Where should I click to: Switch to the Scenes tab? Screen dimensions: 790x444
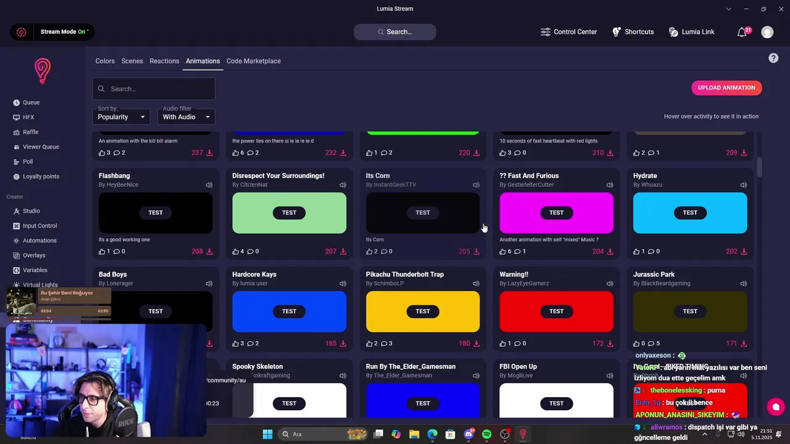(132, 61)
